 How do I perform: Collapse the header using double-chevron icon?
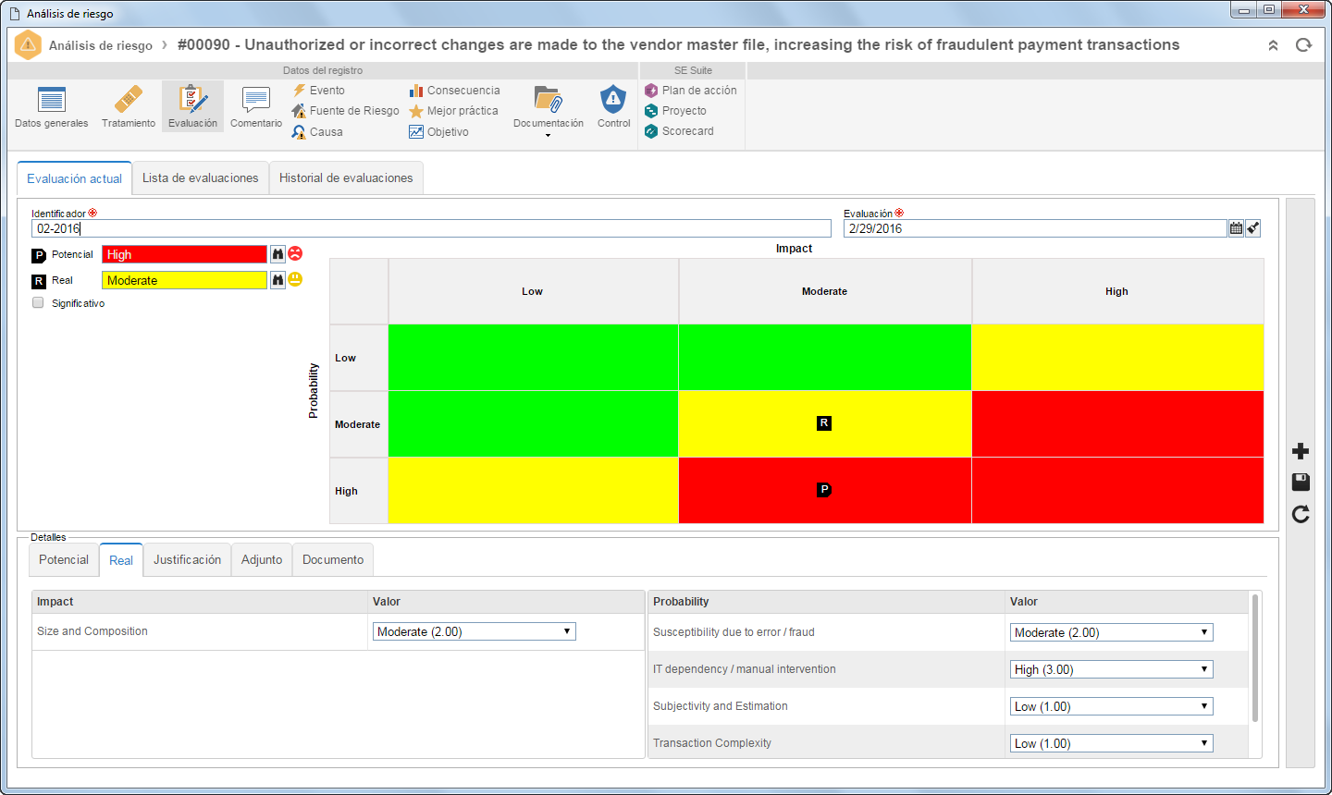1273,45
